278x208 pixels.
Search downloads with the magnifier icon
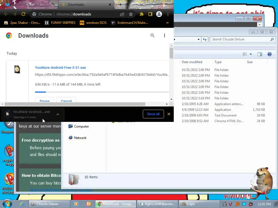point(153,35)
